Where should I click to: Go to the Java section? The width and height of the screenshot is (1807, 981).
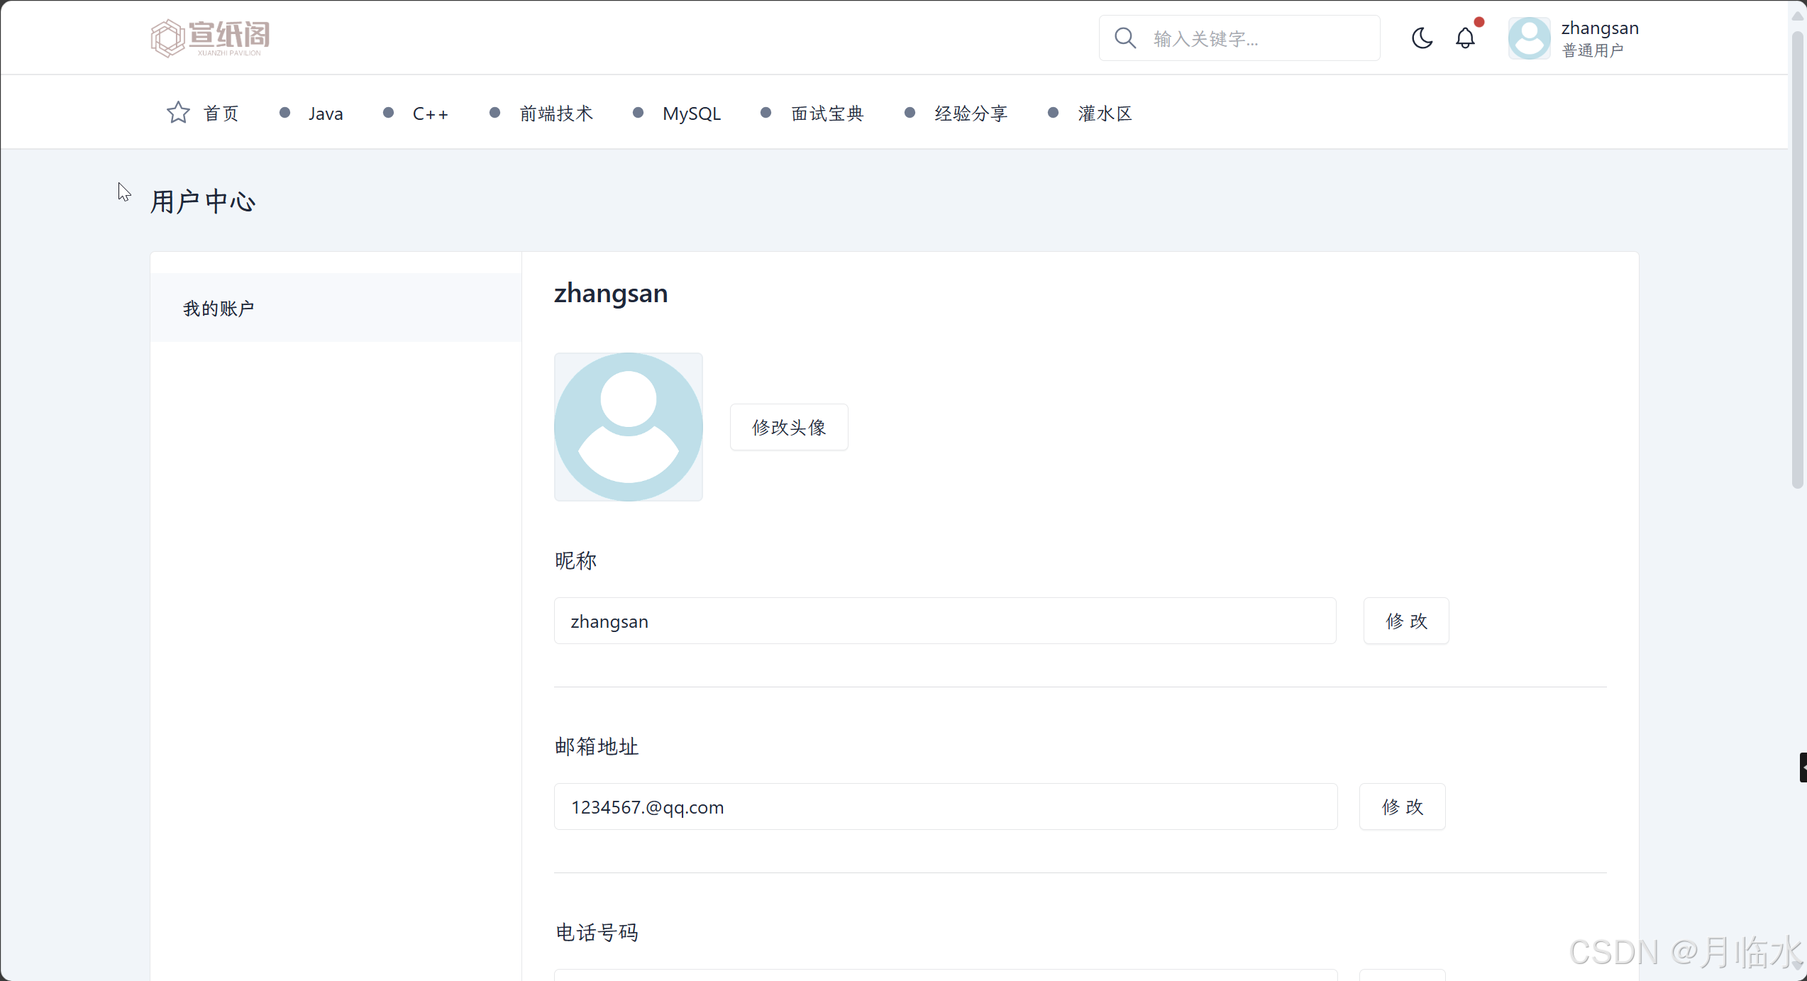pyautogui.click(x=325, y=113)
